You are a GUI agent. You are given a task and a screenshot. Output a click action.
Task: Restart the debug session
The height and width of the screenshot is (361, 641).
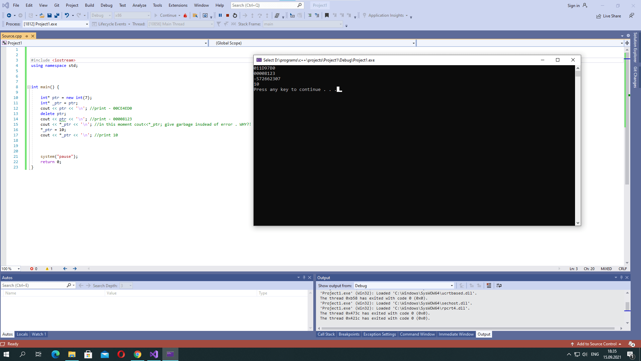[x=235, y=15]
